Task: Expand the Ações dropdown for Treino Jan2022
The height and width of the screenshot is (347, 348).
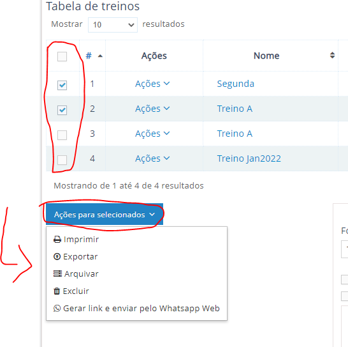Action: tap(152, 158)
